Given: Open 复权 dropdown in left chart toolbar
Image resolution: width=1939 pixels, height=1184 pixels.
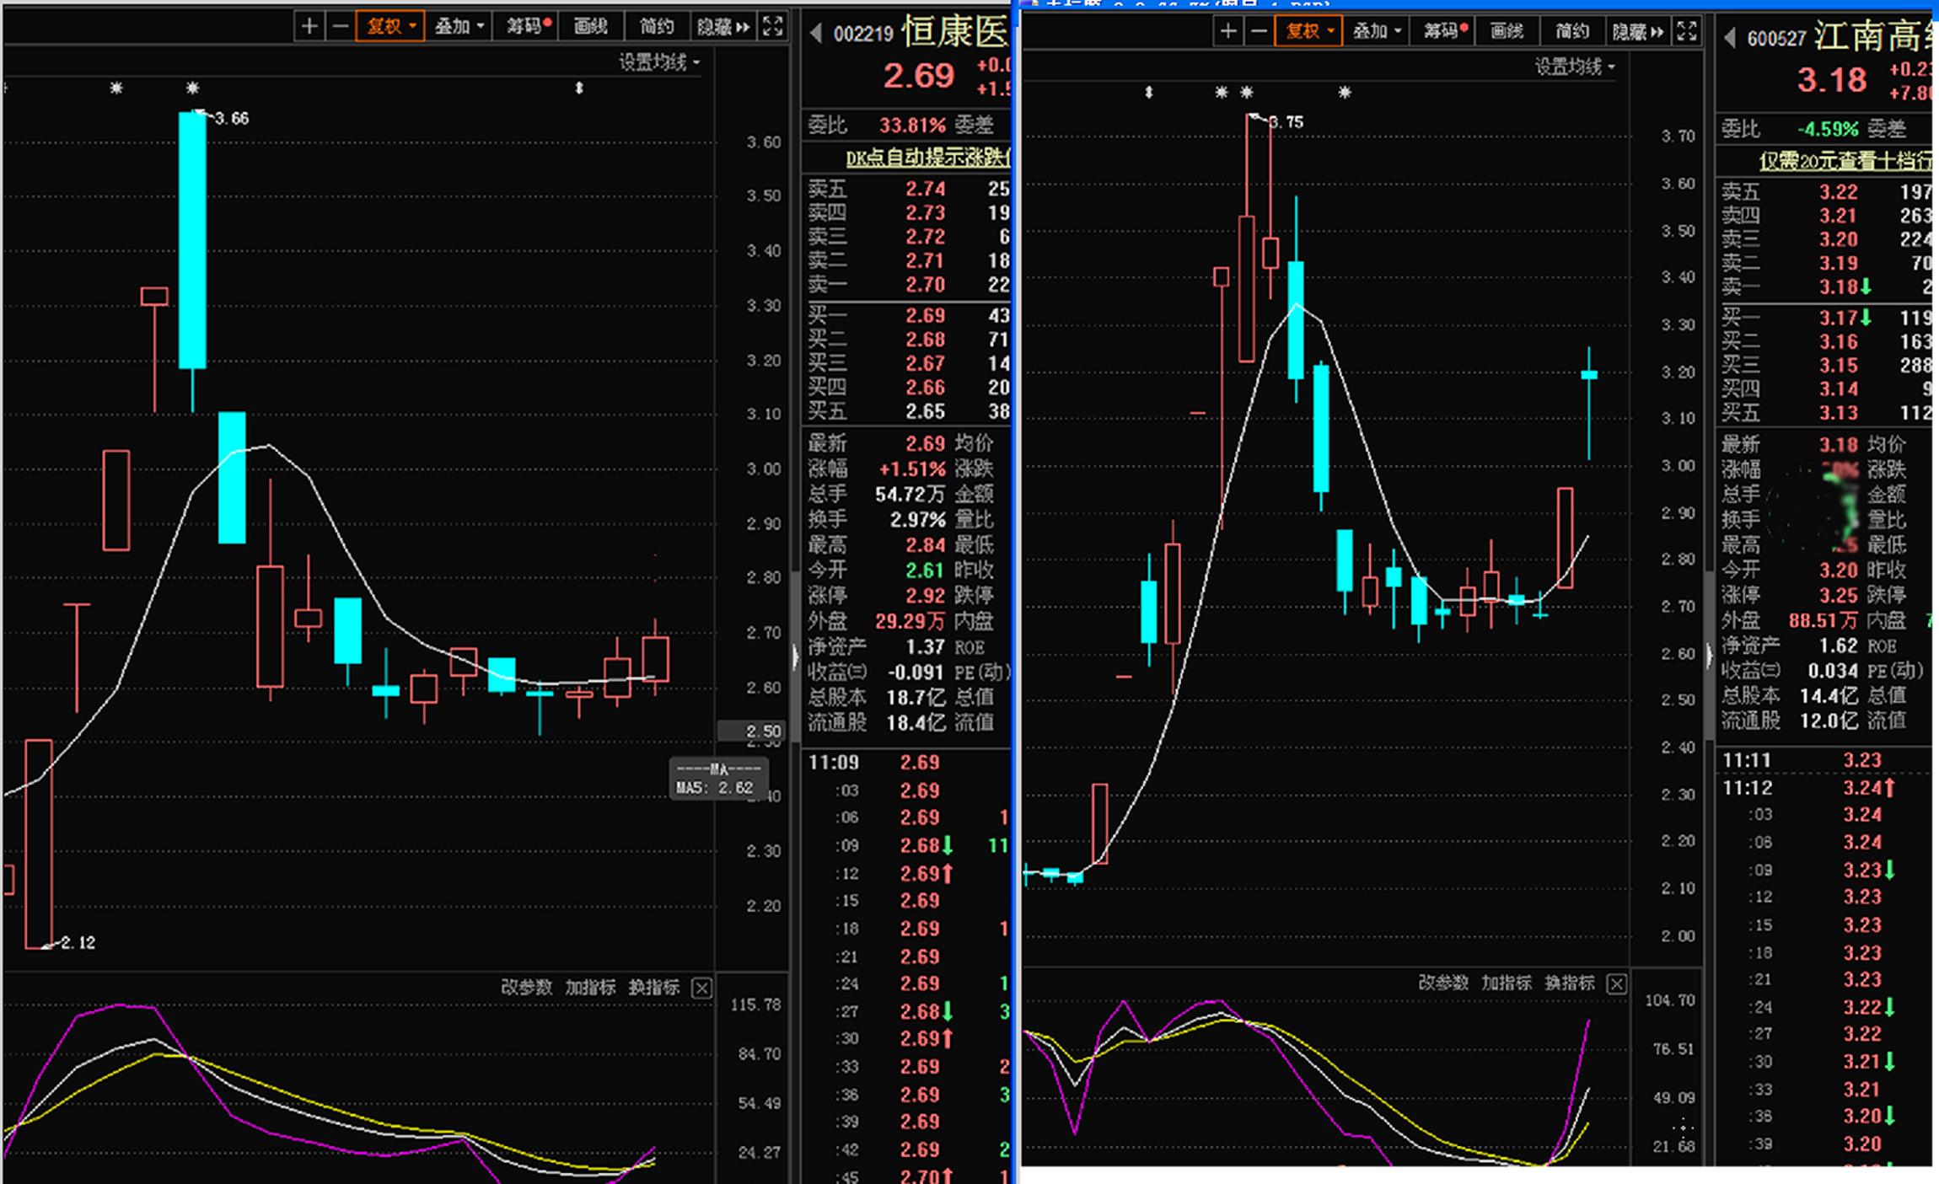Looking at the screenshot, I should tap(390, 27).
